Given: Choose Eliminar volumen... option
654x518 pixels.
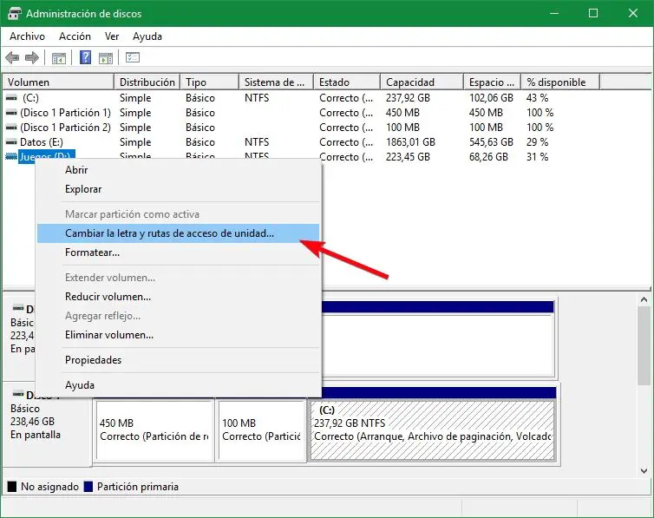Looking at the screenshot, I should 179,335.
